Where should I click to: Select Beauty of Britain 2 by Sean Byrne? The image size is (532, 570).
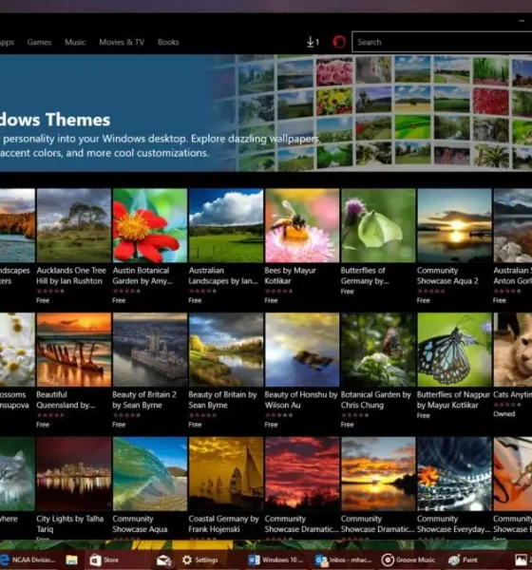144,400
